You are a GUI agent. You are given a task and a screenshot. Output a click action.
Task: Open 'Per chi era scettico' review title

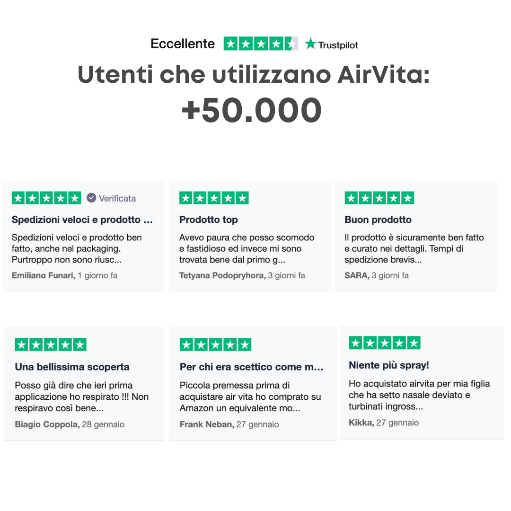tap(252, 367)
